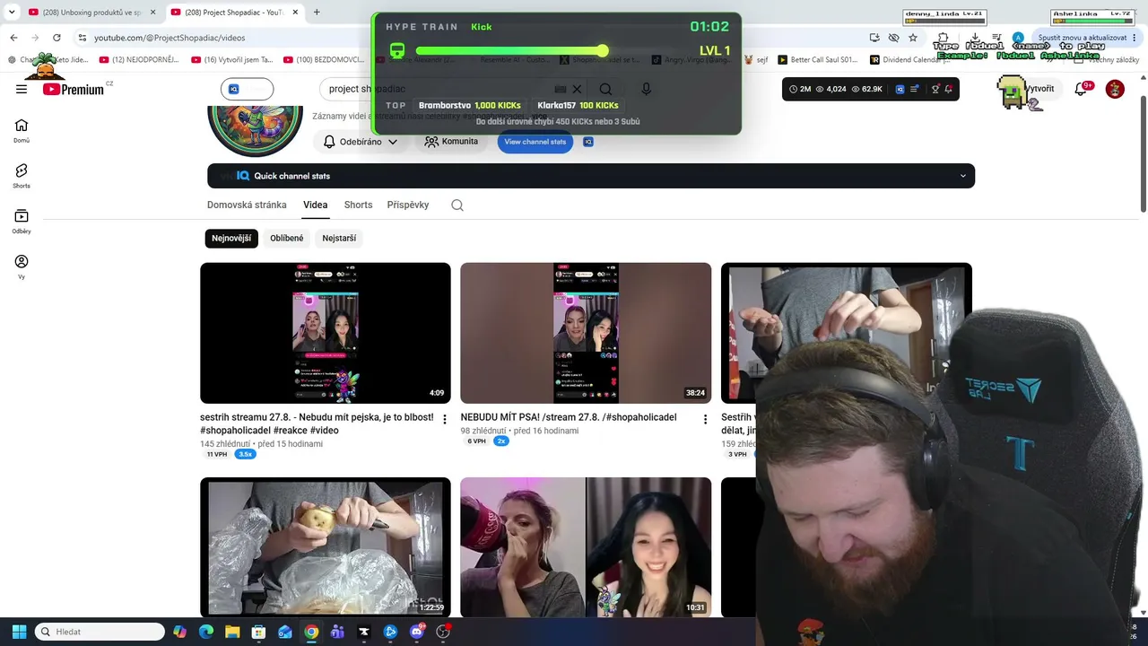Switch to the Shorts channel tab
Screen dimensions: 1148x646
tap(358, 205)
